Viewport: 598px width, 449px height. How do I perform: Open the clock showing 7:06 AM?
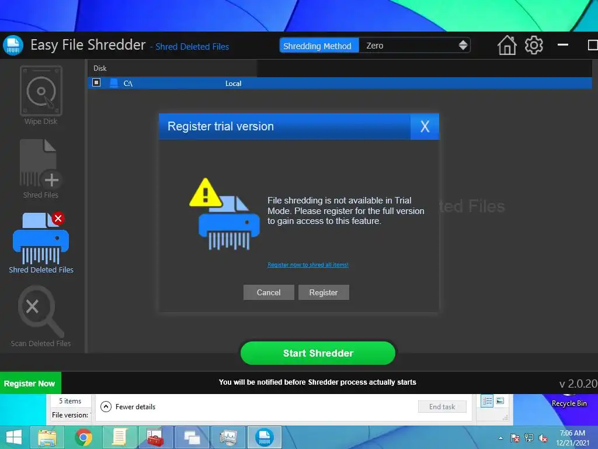572,438
